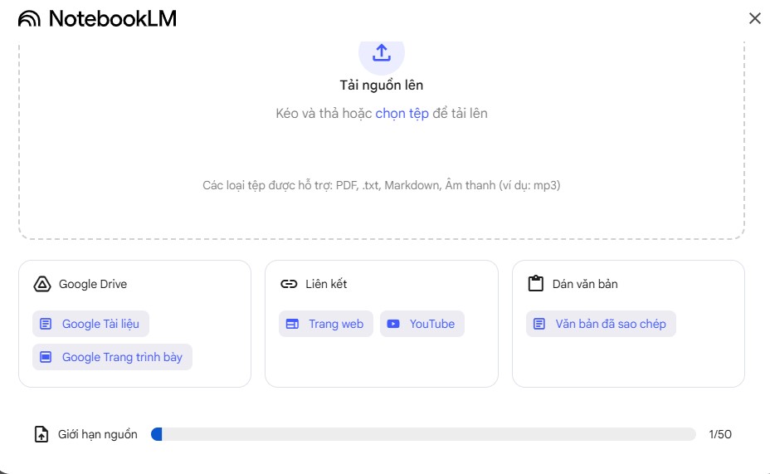Click the "Dán văn bản" section label
The image size is (770, 474).
585,284
